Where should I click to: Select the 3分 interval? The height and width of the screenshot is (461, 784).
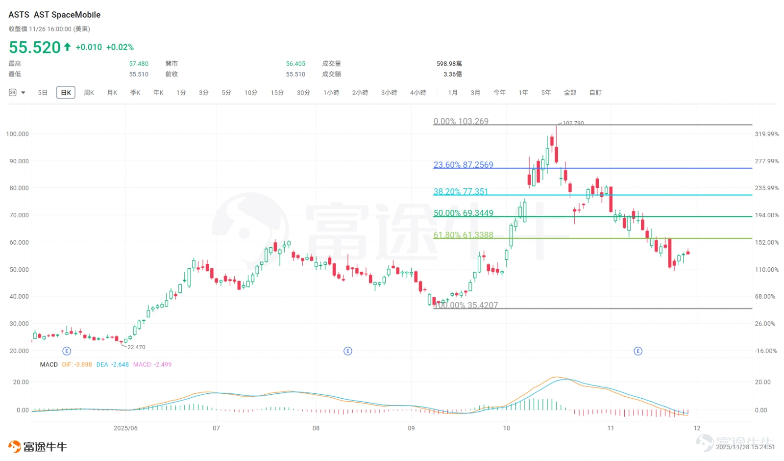[x=204, y=92]
